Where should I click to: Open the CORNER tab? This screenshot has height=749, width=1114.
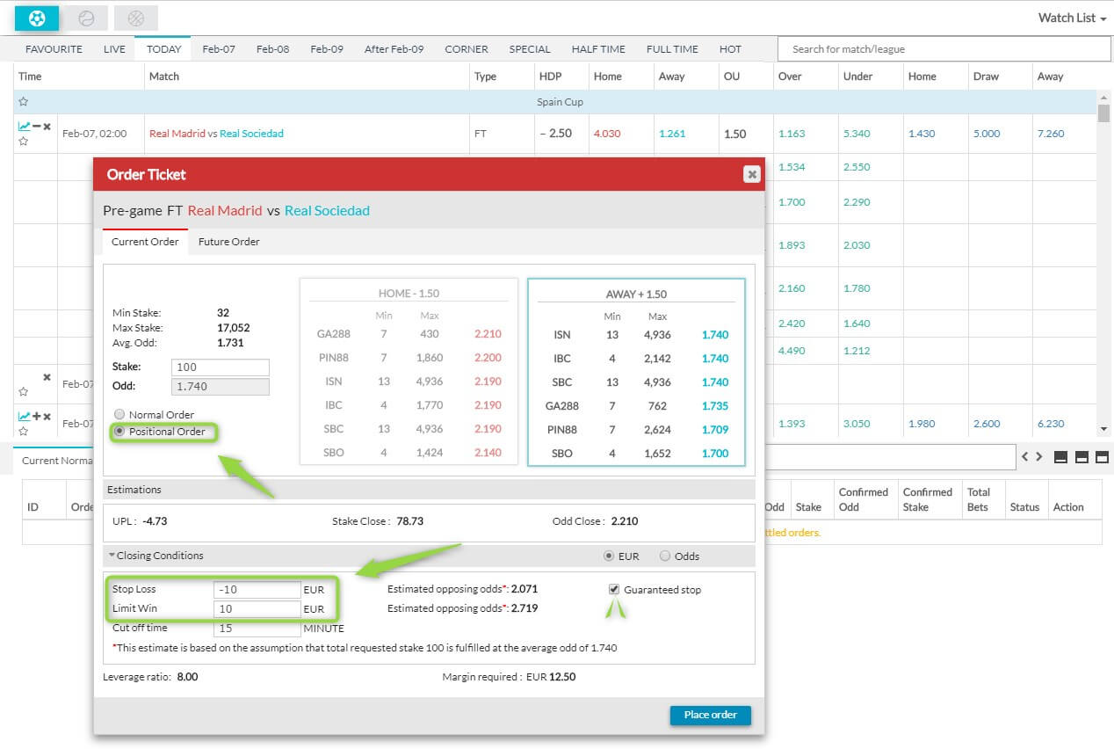[467, 49]
